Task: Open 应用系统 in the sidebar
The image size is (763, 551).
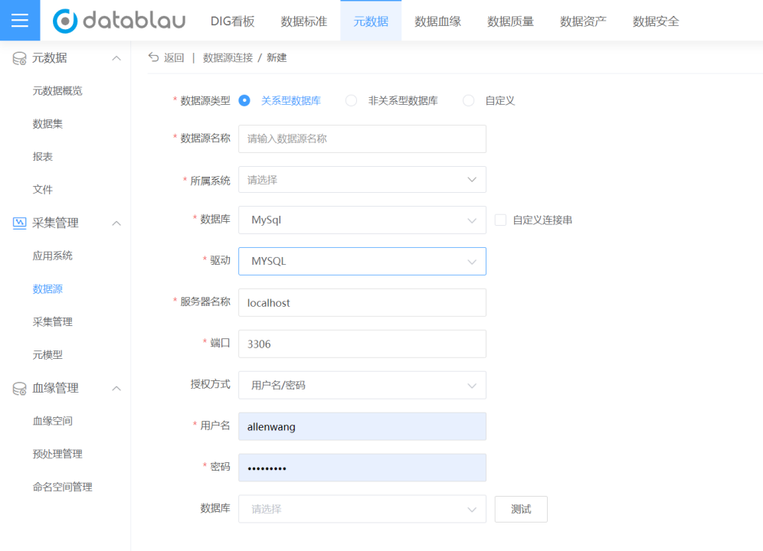Action: [x=53, y=256]
